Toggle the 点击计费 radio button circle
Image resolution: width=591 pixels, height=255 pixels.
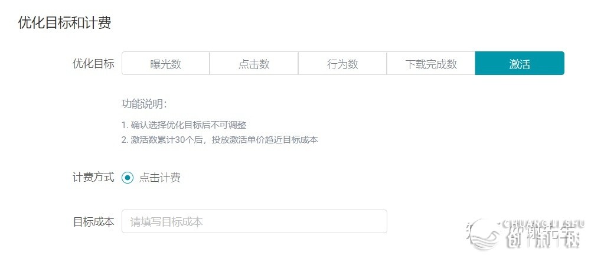128,178
